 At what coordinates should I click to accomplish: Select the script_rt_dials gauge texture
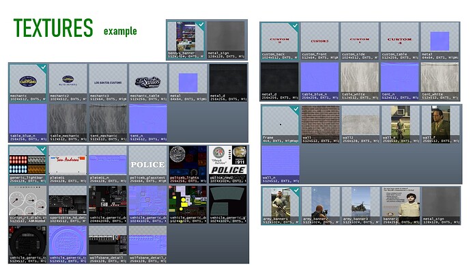tap(28, 204)
